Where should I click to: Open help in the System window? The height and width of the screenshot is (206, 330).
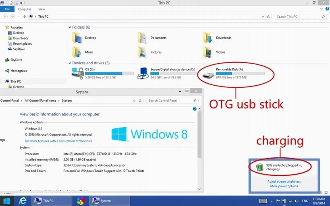(195, 109)
